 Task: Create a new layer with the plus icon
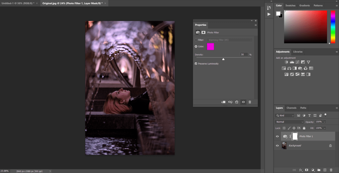(x=325, y=170)
